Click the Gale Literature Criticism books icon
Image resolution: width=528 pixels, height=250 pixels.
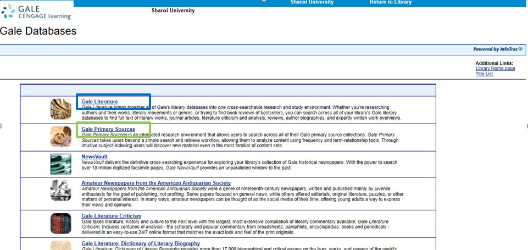[x=60, y=224]
